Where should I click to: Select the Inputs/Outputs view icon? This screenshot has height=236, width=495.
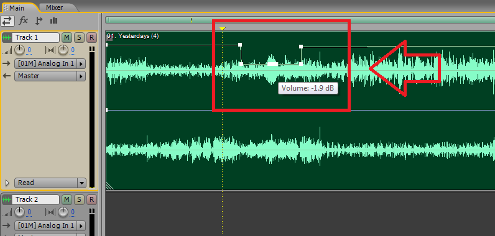point(7,20)
